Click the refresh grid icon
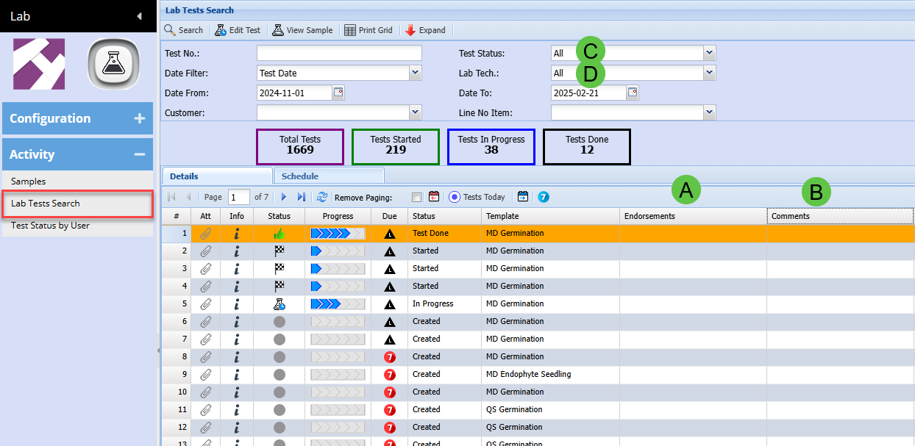 coord(321,197)
